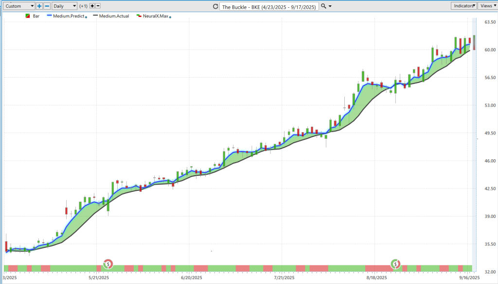The height and width of the screenshot is (284, 498).
Task: Click the (+1) forecast offset label
Action: tap(84, 6)
